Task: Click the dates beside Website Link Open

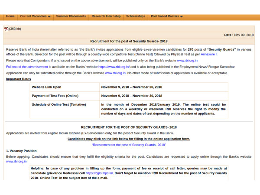Action: pos(132,87)
